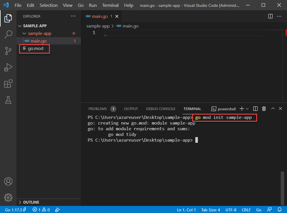Open the Source Control view

8,51
